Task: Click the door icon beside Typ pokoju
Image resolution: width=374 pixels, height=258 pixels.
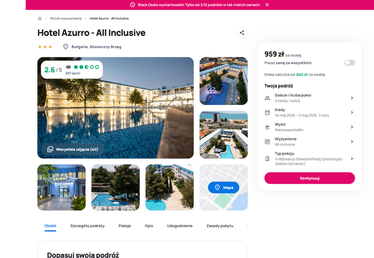Action: click(267, 159)
